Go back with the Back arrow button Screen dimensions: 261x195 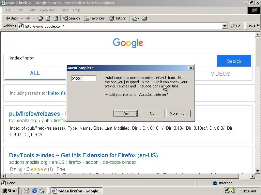click(12, 18)
